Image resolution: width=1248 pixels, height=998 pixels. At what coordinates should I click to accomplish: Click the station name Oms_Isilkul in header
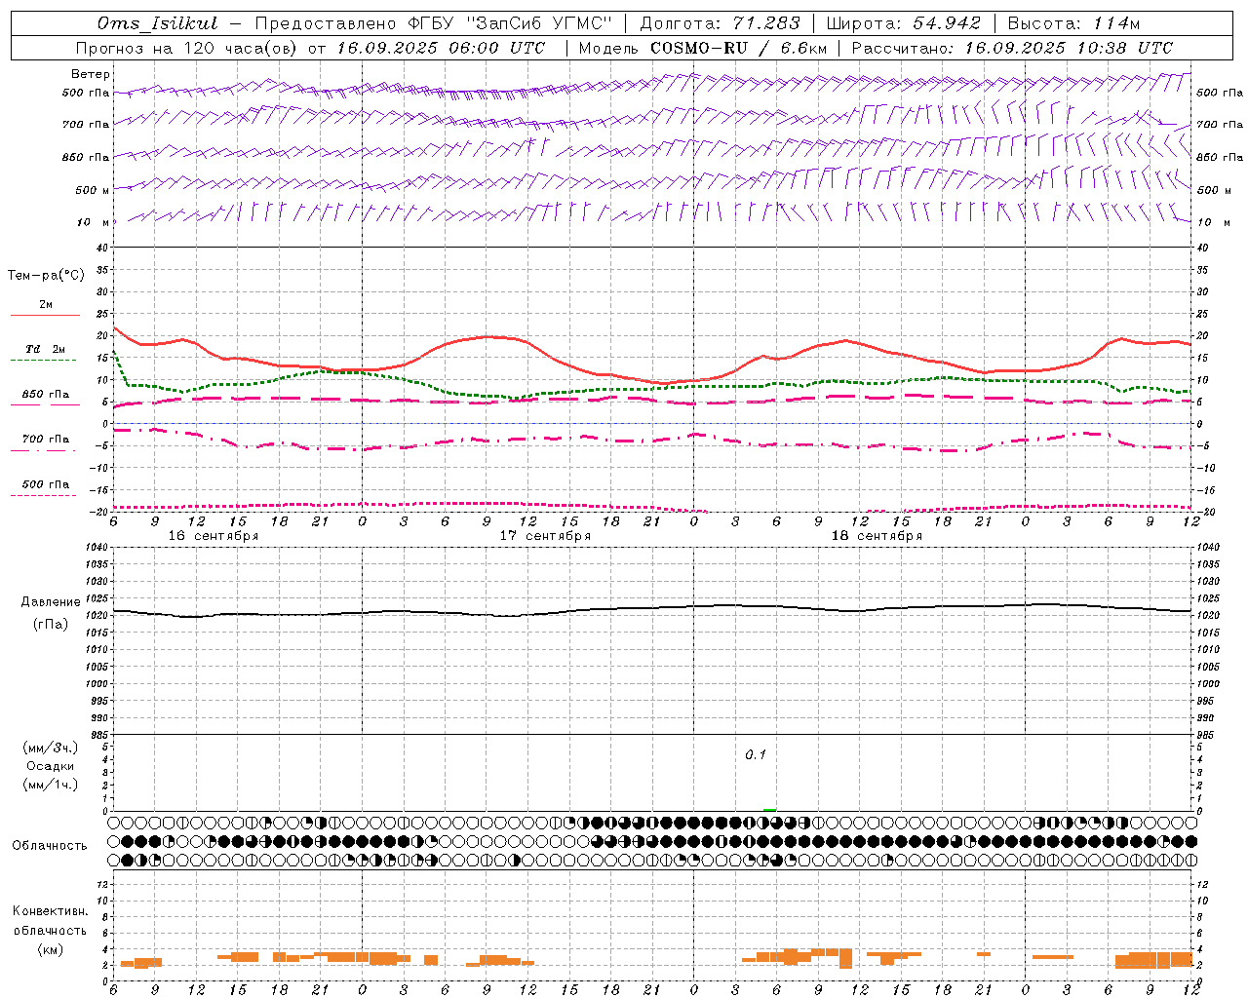pyautogui.click(x=157, y=23)
